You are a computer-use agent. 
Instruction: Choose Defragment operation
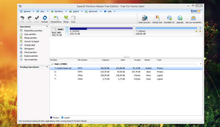(x=29, y=49)
